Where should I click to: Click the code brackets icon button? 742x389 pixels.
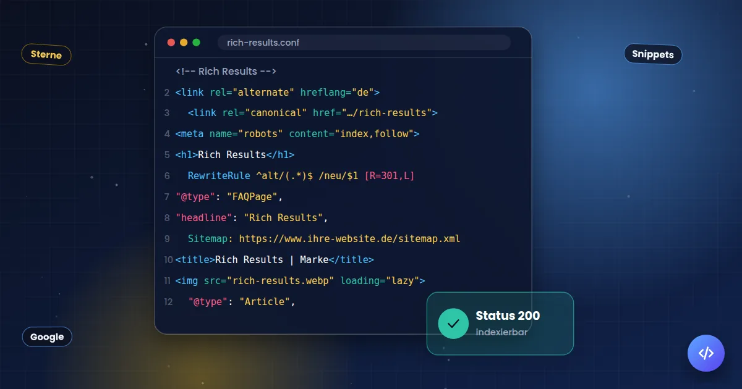[x=706, y=353]
